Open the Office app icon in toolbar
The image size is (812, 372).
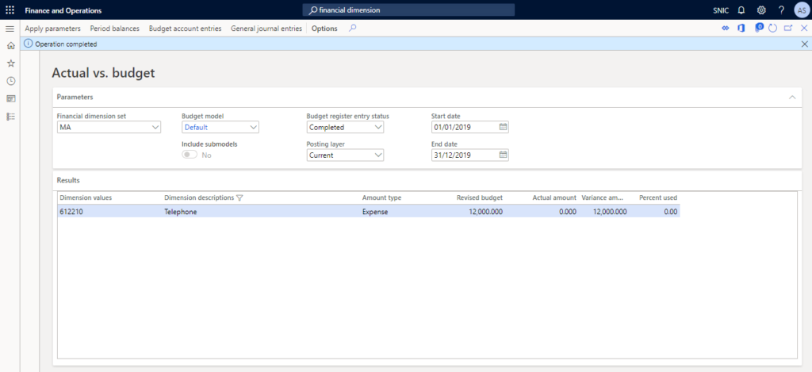click(x=741, y=29)
